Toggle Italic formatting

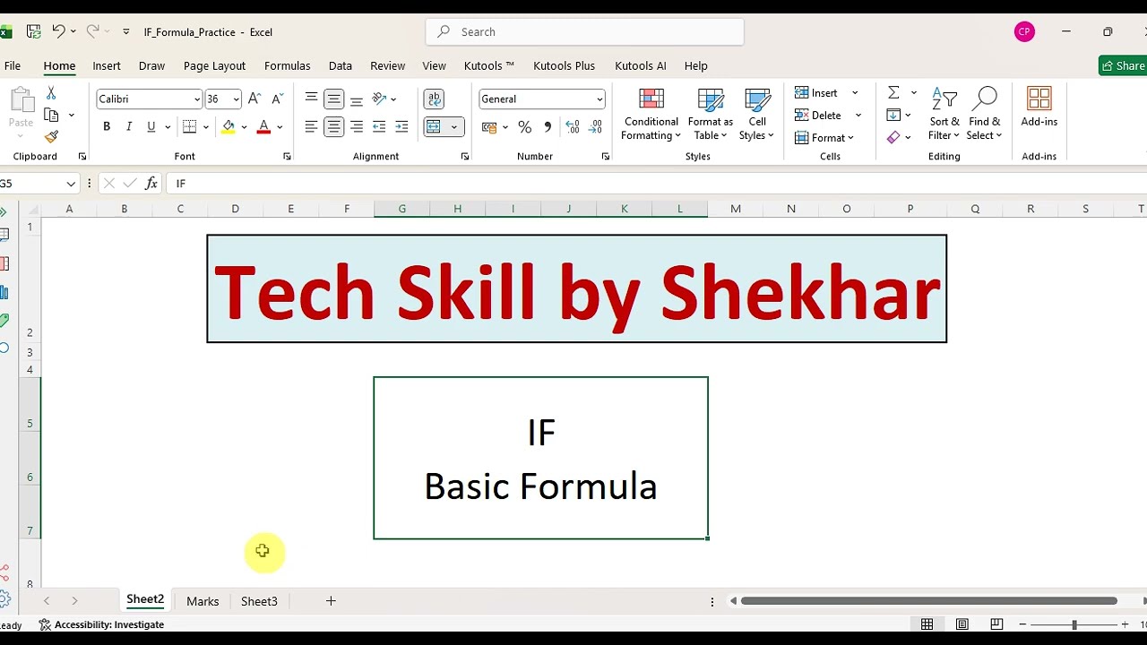click(x=129, y=127)
